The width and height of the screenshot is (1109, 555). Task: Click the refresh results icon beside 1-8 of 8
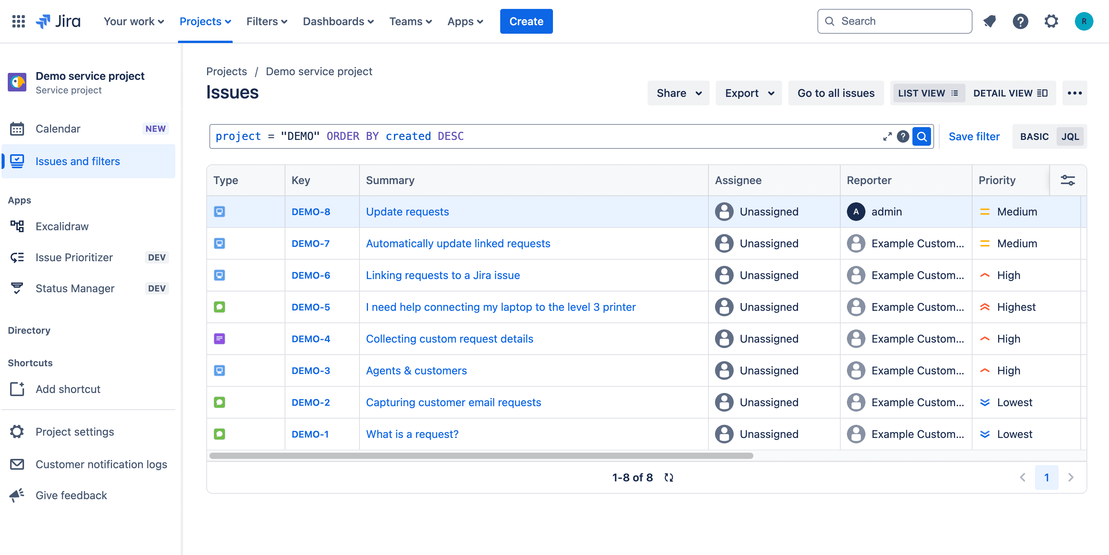pyautogui.click(x=669, y=477)
